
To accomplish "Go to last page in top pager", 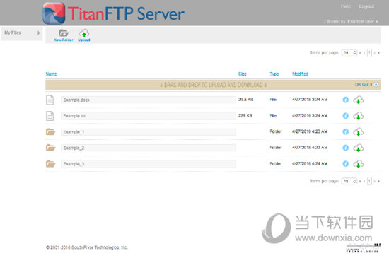I will [378, 52].
